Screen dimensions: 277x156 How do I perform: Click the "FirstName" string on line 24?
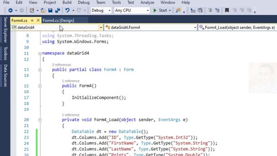click(122, 143)
